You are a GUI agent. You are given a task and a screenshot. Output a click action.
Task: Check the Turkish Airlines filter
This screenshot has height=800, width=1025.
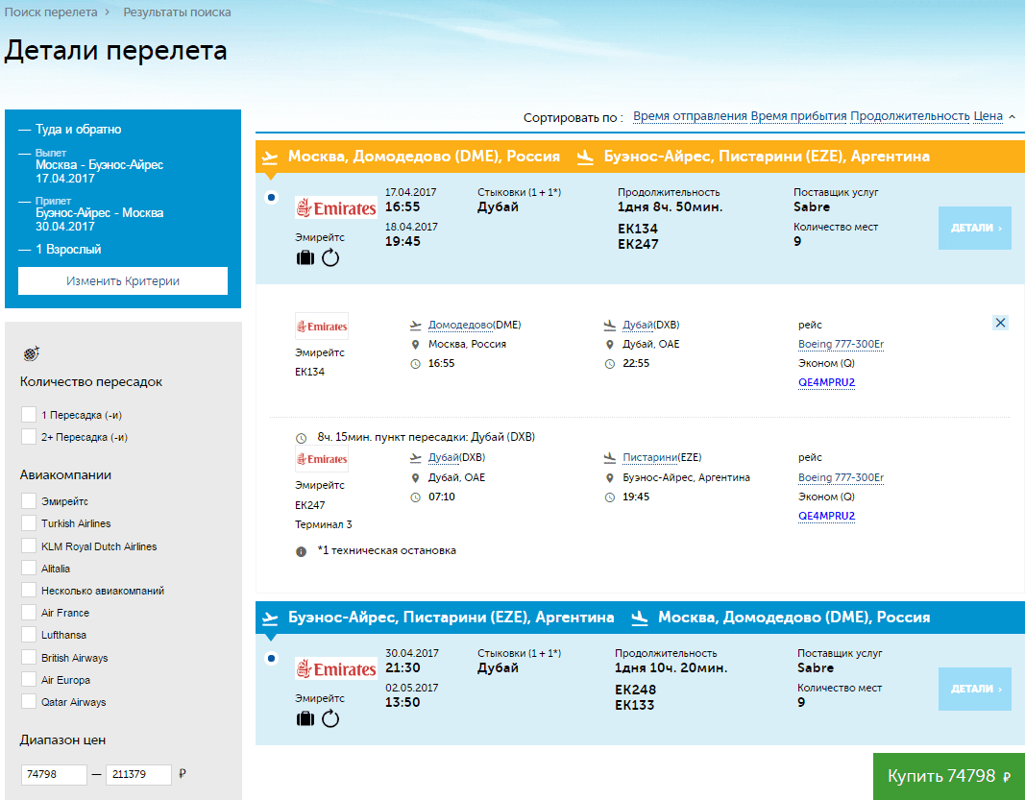[x=28, y=522]
